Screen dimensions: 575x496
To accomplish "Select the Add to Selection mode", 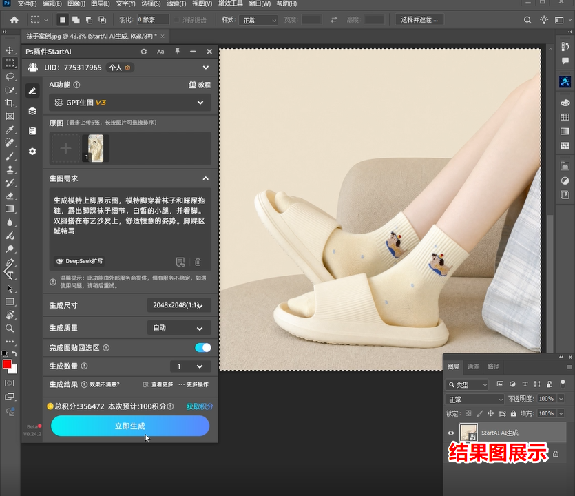I will pos(76,20).
